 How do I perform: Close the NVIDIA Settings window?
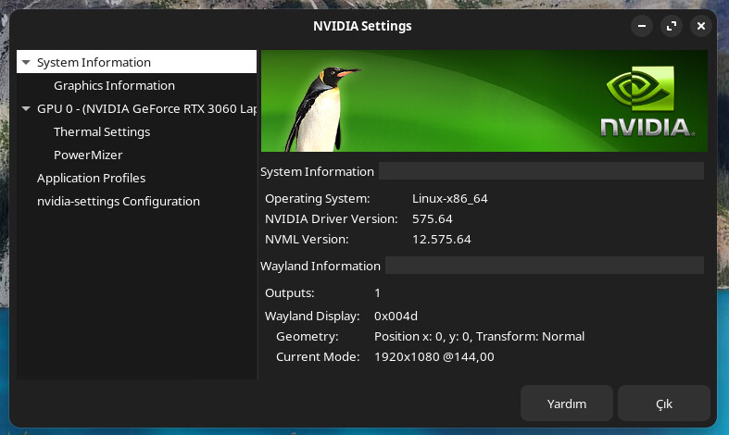[x=701, y=26]
